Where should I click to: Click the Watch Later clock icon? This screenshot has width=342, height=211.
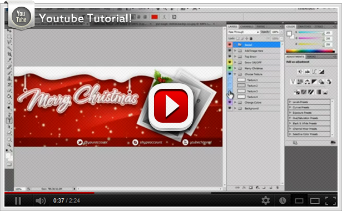click(282, 200)
